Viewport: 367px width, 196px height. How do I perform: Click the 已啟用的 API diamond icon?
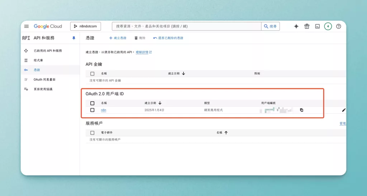(x=26, y=51)
